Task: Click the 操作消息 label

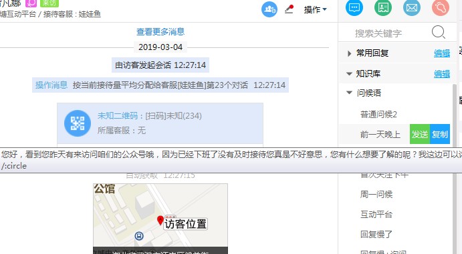Action: tap(51, 85)
